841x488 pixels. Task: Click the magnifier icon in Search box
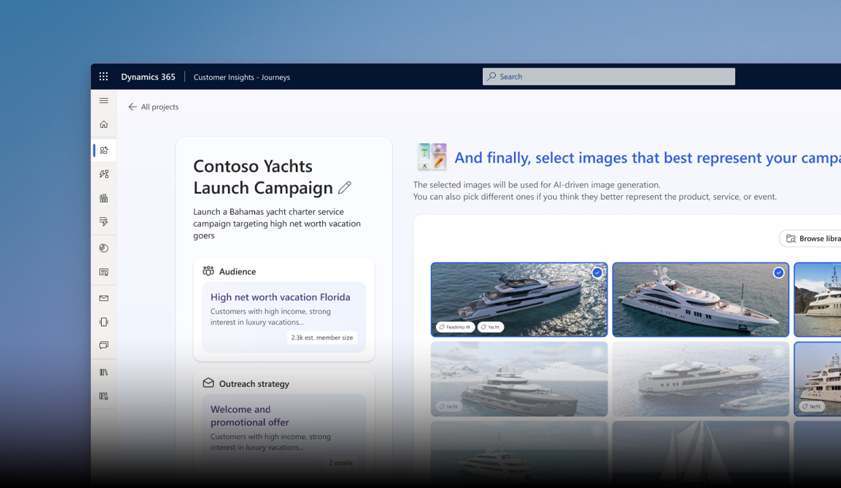coord(492,77)
